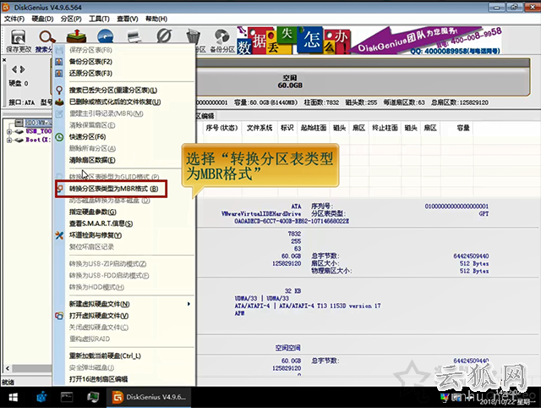Open the 文件(F) menu
Viewport: 541px width, 408px height.
point(14,19)
